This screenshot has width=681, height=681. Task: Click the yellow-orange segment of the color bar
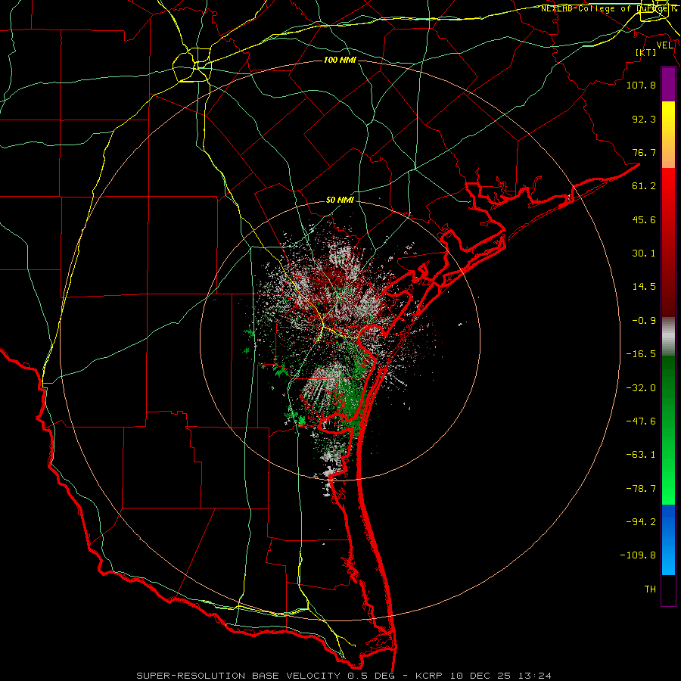click(668, 135)
